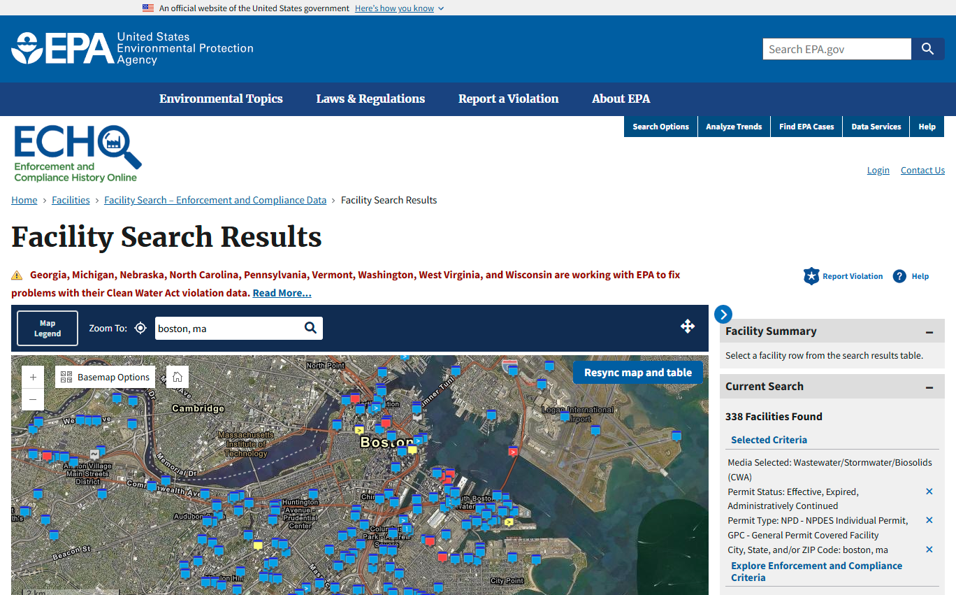This screenshot has height=595, width=956.
Task: Click the "Facility Search Results" heading
Action: (166, 237)
